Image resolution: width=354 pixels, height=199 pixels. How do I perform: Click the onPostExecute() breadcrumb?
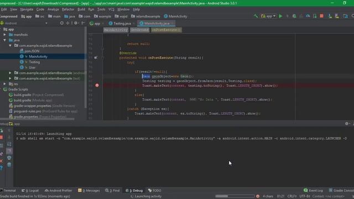click(x=166, y=30)
